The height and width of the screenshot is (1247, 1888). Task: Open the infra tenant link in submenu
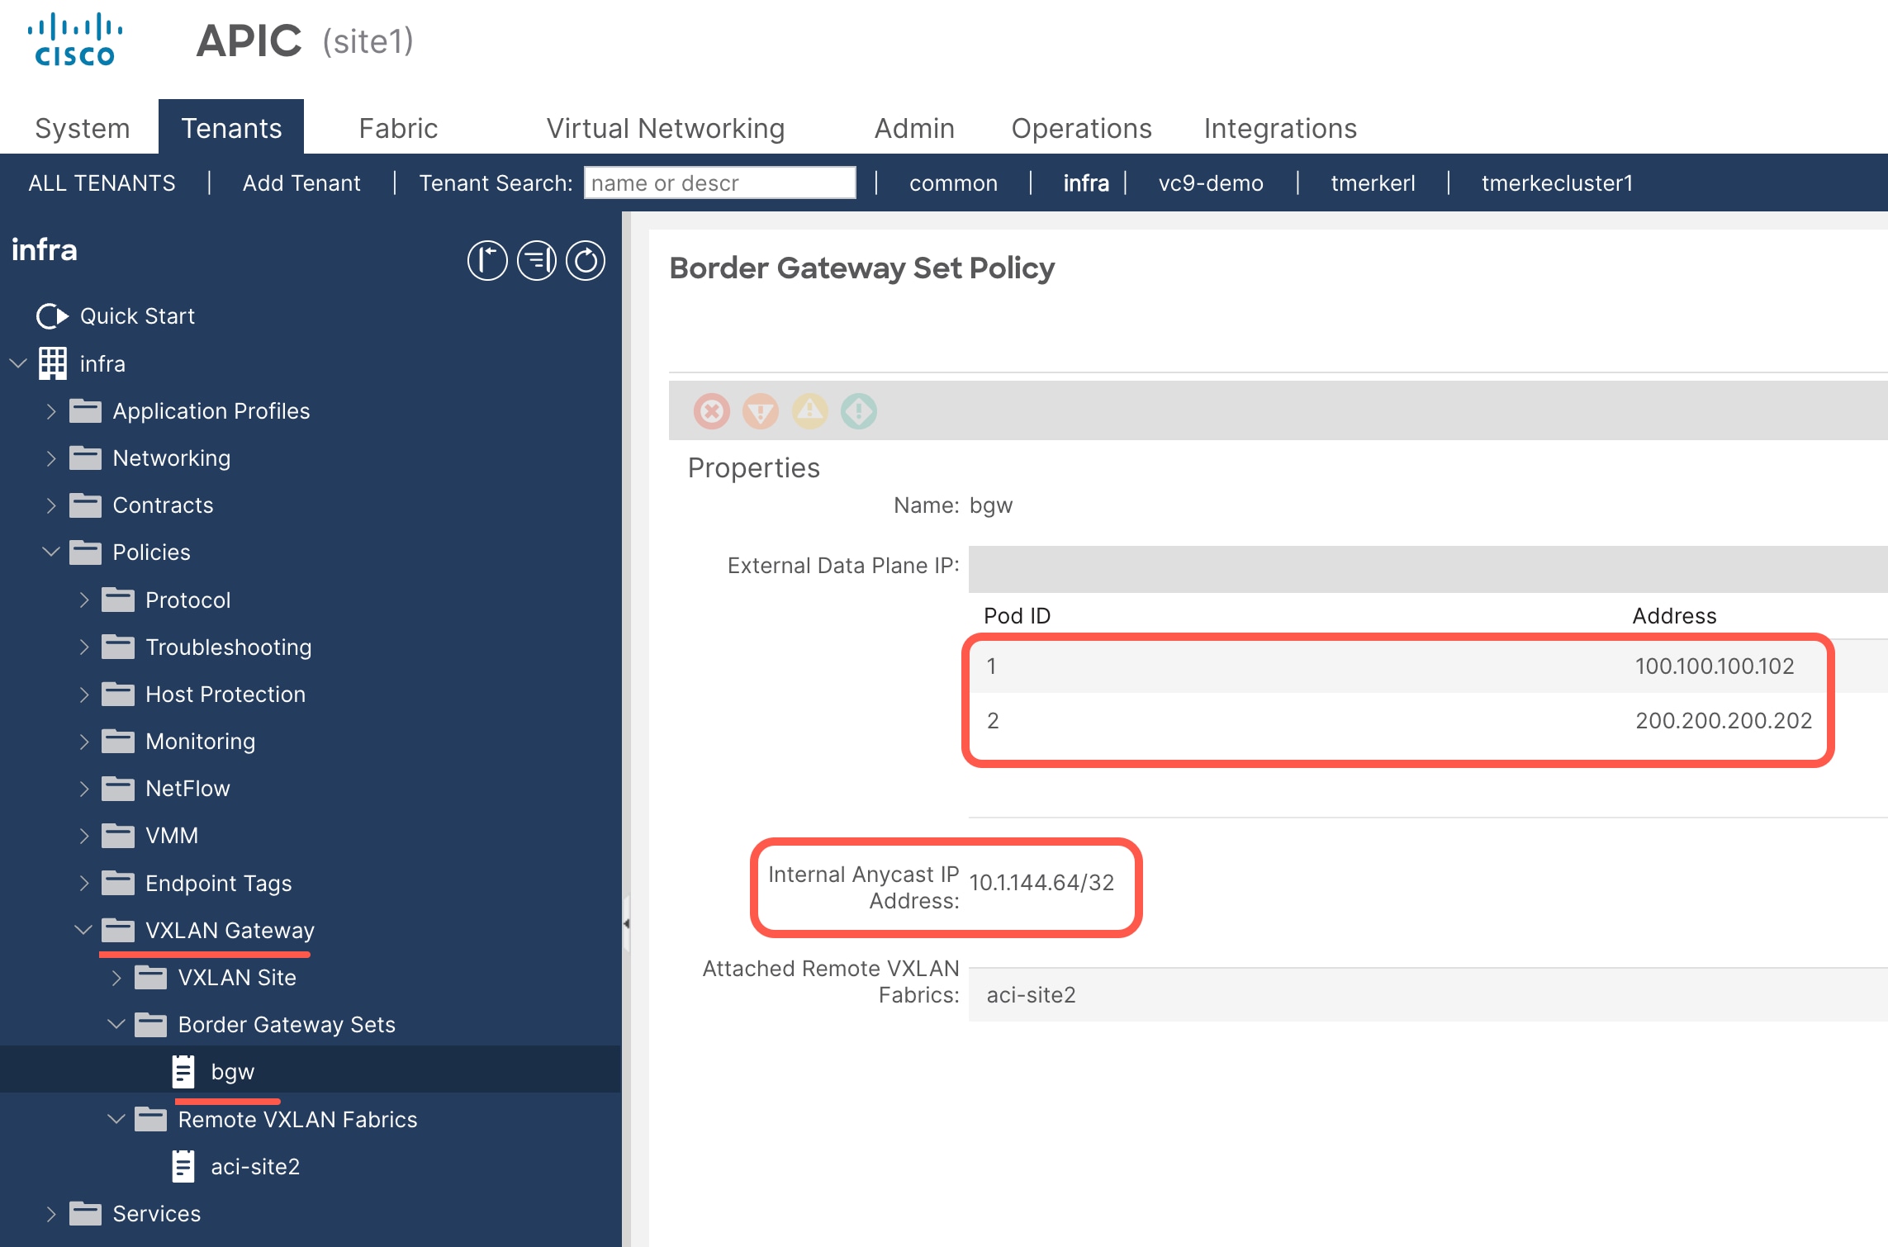coord(1086,183)
